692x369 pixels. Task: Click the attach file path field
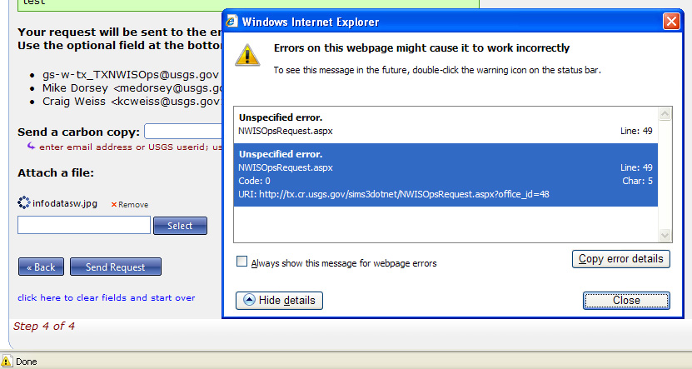point(84,226)
